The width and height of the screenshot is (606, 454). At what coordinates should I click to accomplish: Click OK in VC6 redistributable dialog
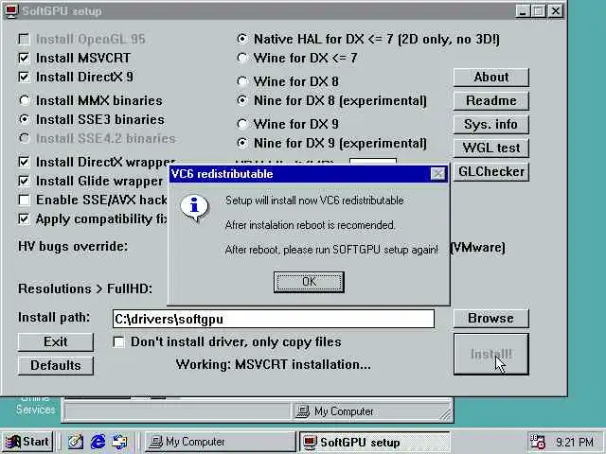309,282
